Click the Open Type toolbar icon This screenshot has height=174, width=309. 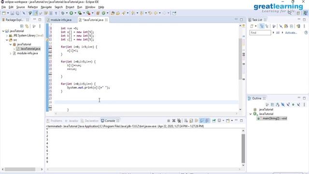click(112, 13)
